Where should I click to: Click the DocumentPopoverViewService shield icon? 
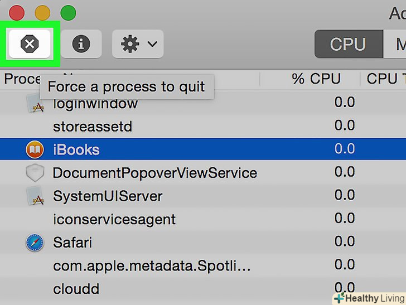(35, 173)
